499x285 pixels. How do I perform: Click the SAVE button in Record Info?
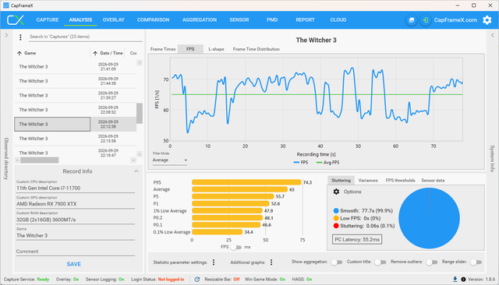pyautogui.click(x=74, y=264)
